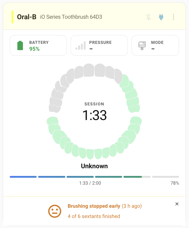Click the empty last progress segment

pos(165,177)
